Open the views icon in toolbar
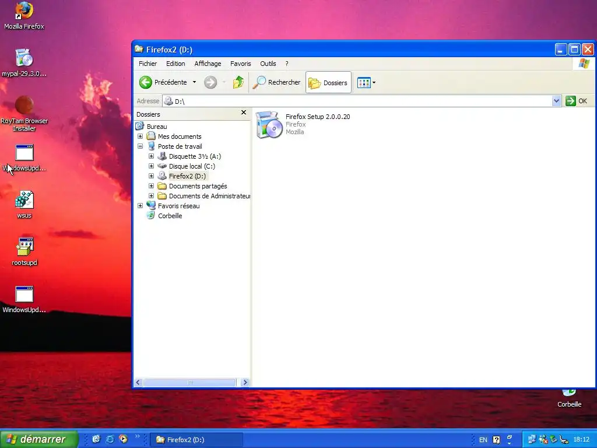This screenshot has height=448, width=597. click(364, 83)
